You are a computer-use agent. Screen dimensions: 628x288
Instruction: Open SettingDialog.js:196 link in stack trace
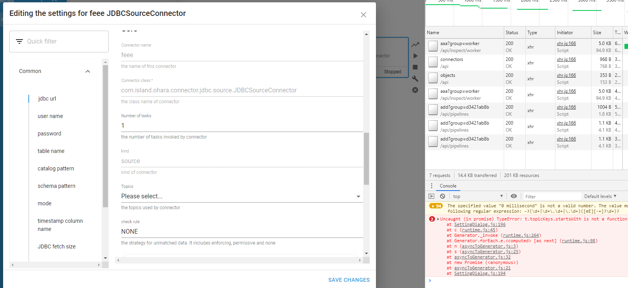pos(480,225)
